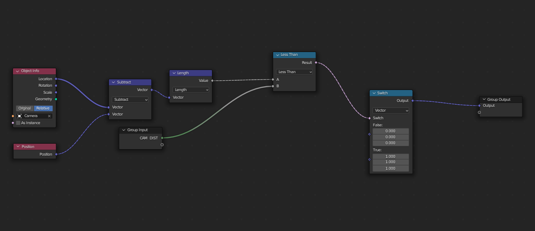Click the Rotation output socket
535x231 pixels.
[56, 86]
